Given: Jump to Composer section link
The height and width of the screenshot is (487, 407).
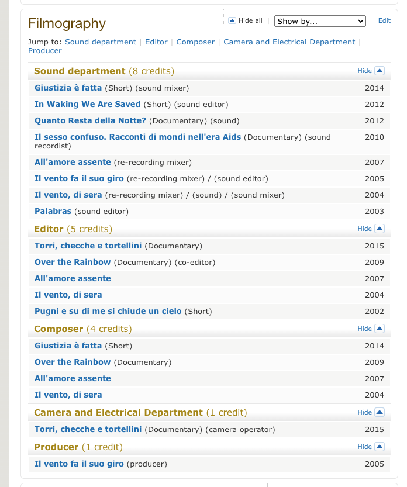Looking at the screenshot, I should pos(195,42).
